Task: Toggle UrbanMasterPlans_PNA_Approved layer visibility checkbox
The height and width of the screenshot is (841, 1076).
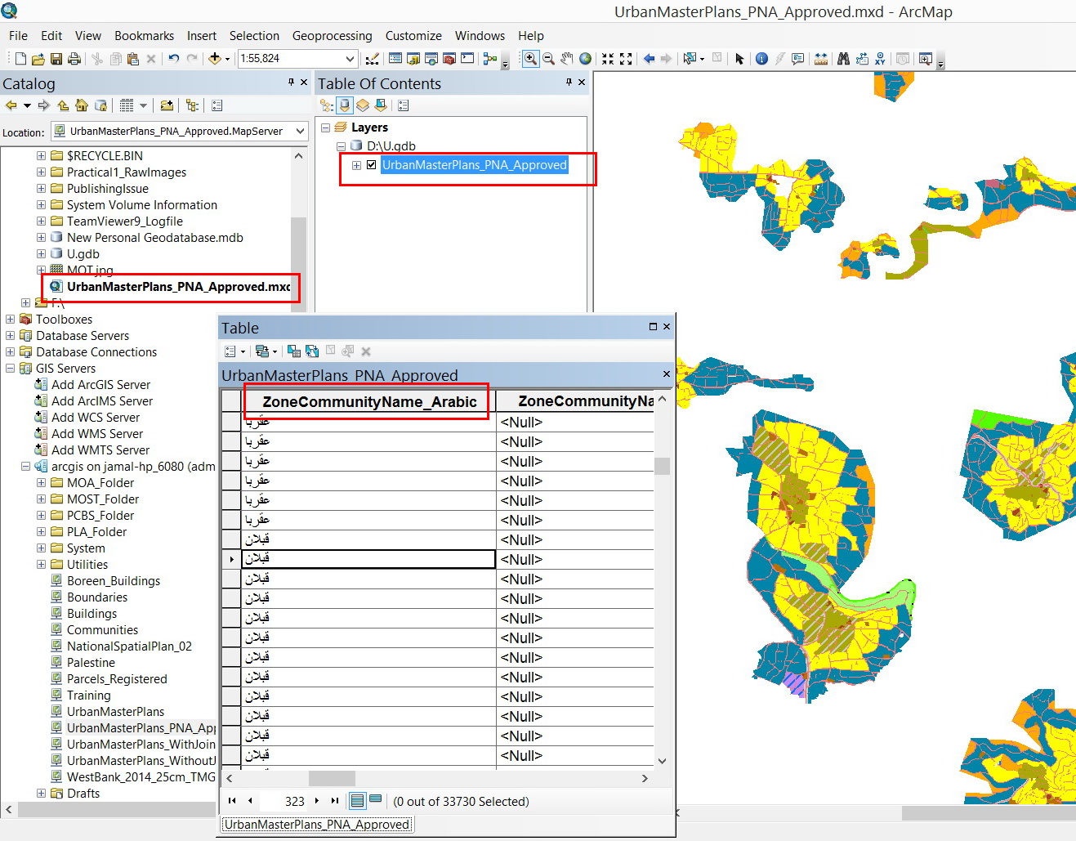Action: coord(372,165)
